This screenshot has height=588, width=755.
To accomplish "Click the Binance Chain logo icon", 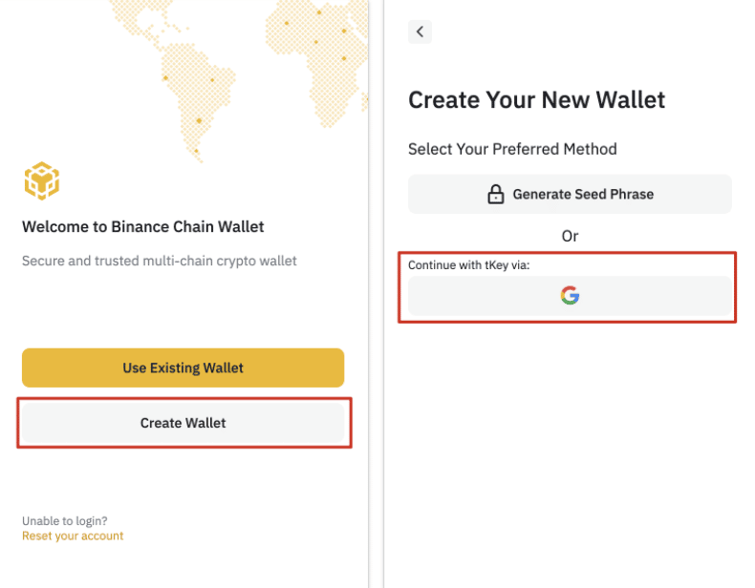I will (x=41, y=180).
